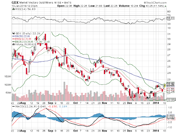Click the 27 price level on right axis
176x133 pixels.
coord(169,55)
